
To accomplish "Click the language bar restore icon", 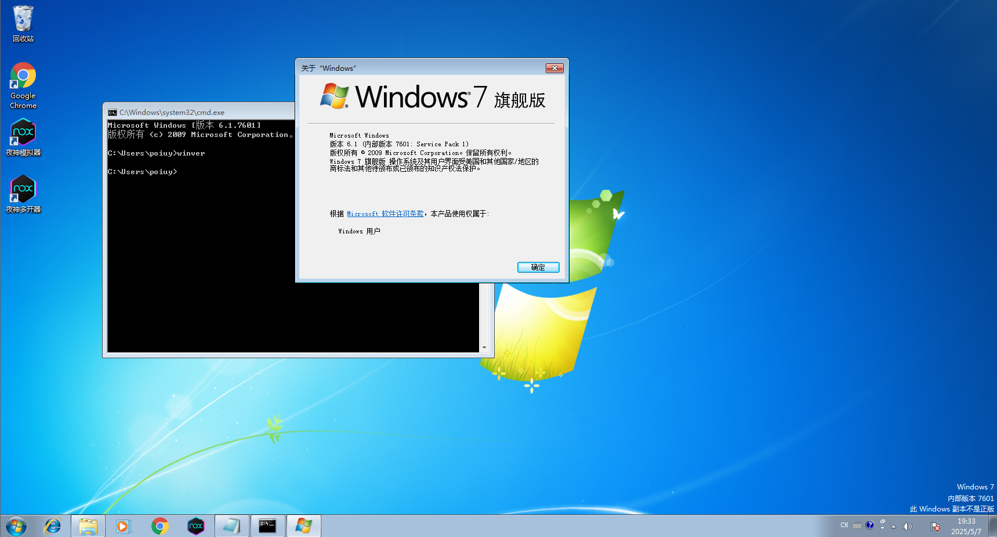I will click(883, 522).
